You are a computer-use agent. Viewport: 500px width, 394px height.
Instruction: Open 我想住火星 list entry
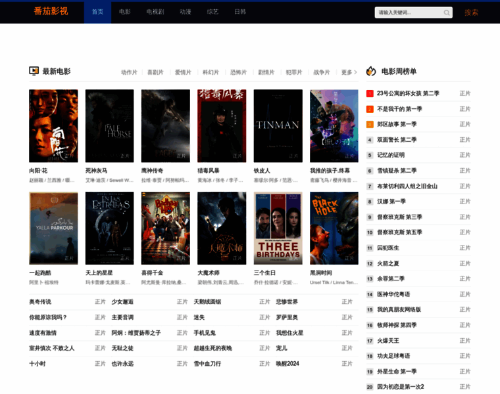[289, 333]
